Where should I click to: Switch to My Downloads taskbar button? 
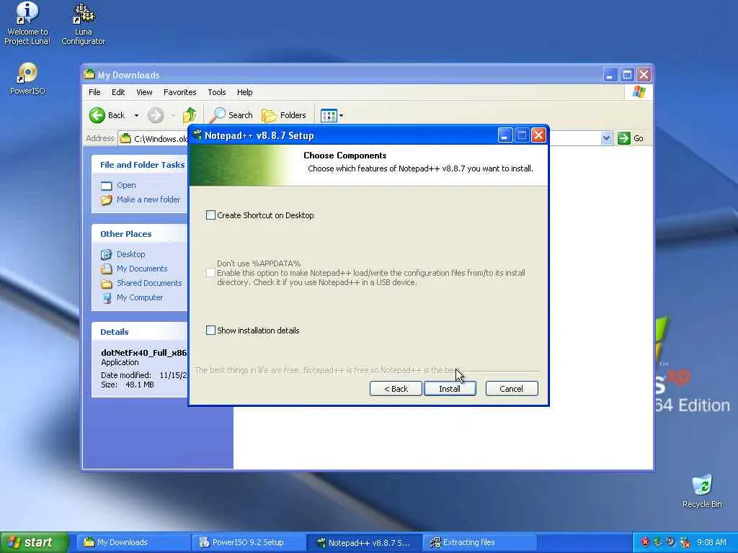coord(133,542)
